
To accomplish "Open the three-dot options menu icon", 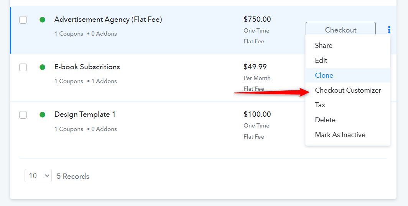I will [389, 29].
